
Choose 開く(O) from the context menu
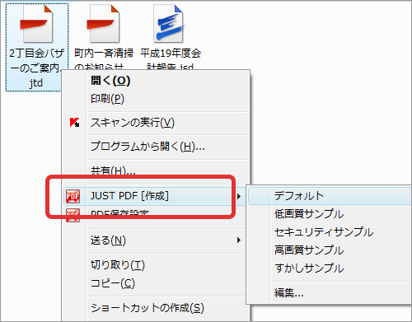pos(110,81)
